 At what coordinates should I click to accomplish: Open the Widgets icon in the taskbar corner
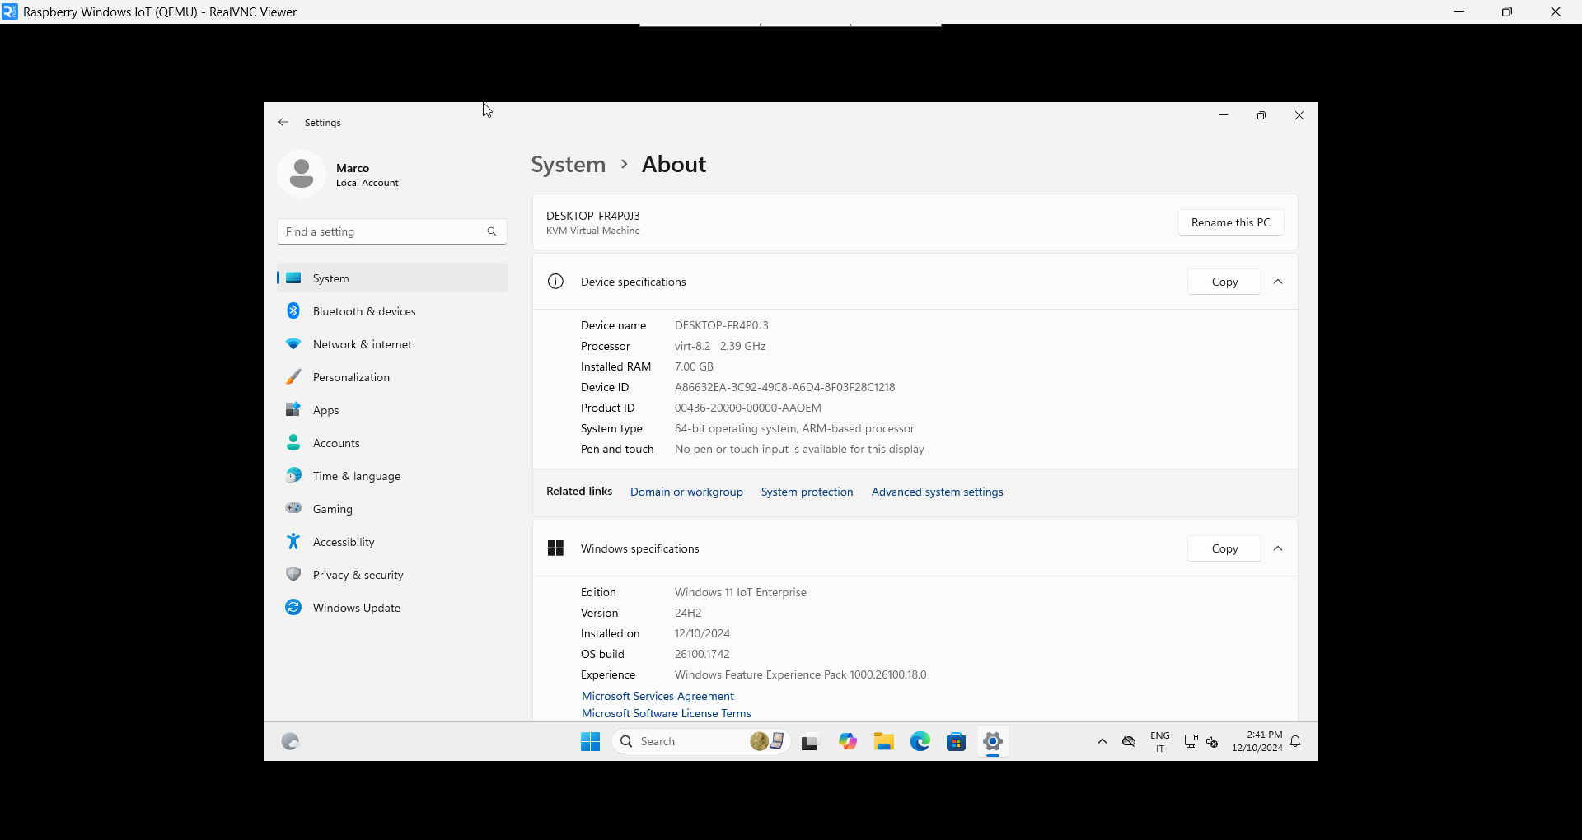(x=290, y=741)
